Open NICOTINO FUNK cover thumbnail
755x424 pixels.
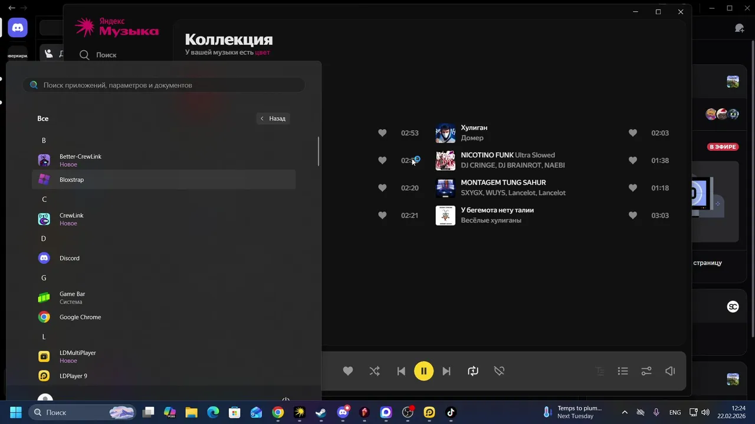(445, 160)
